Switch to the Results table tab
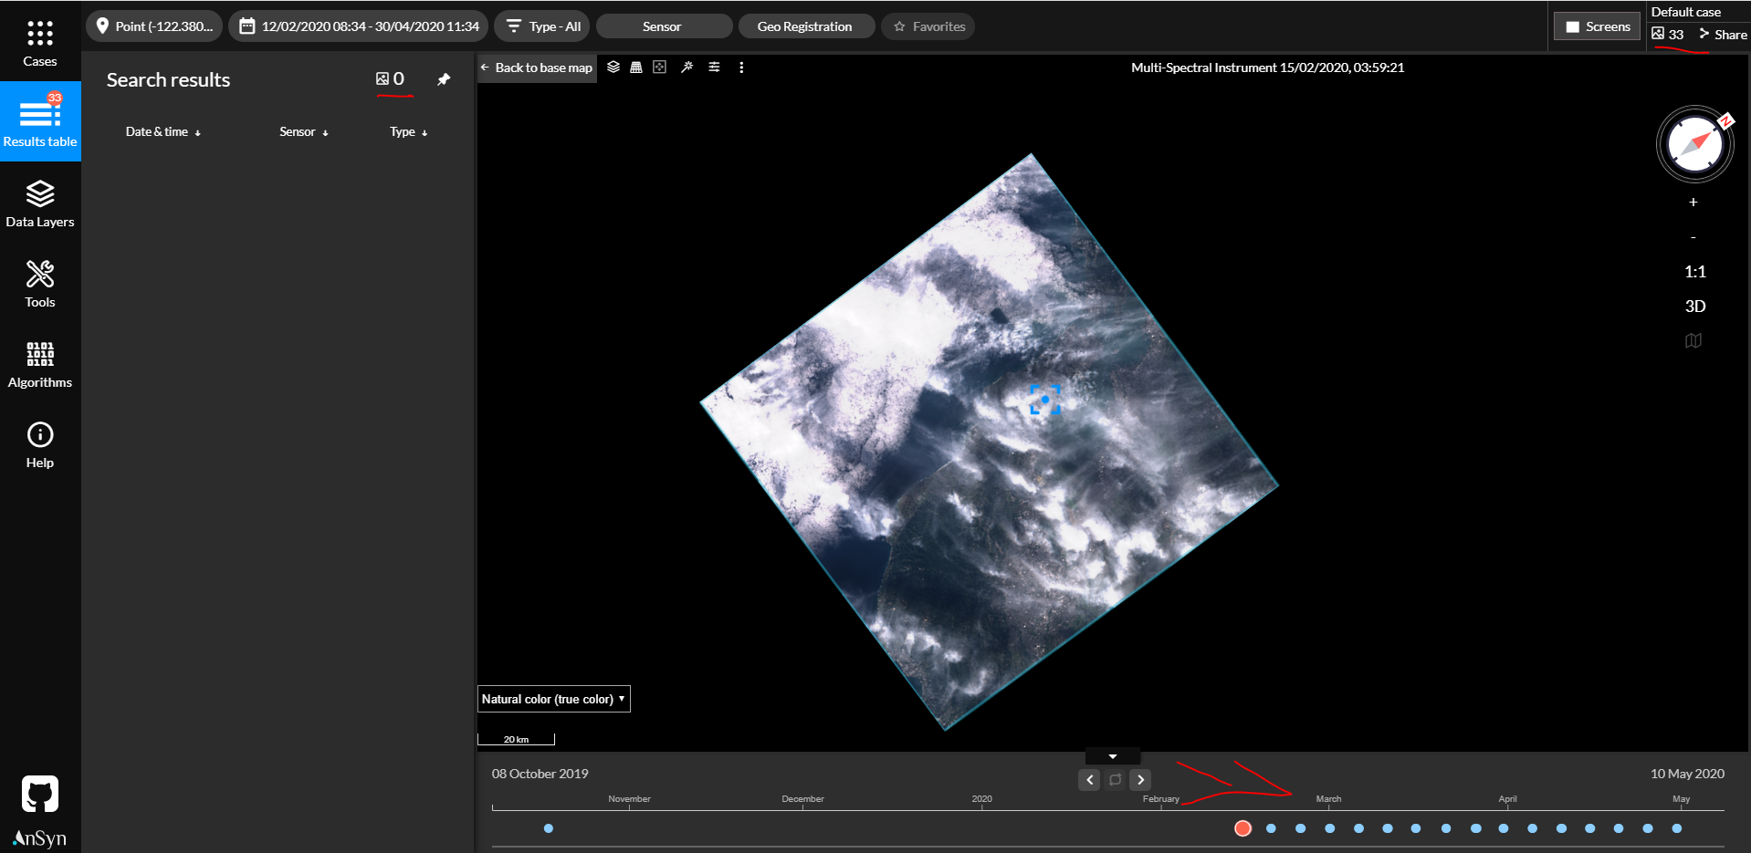 coord(40,121)
